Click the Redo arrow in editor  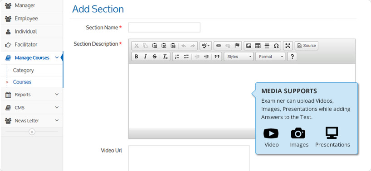(x=193, y=46)
